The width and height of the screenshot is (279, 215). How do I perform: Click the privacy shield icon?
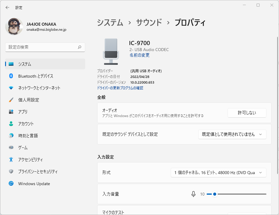[11, 171]
